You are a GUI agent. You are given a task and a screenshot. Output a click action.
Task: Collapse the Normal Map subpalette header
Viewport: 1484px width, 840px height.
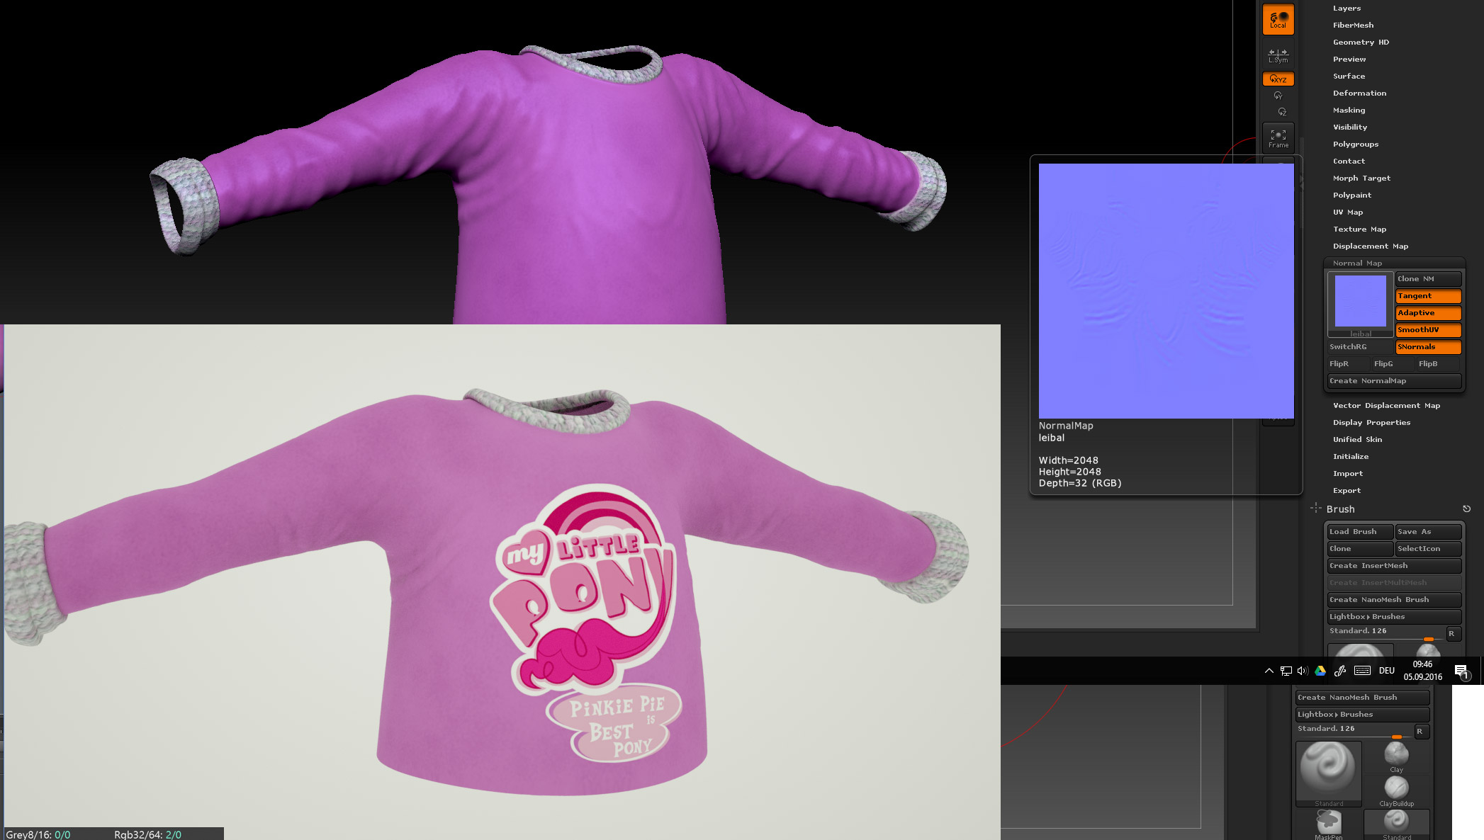[x=1357, y=263]
